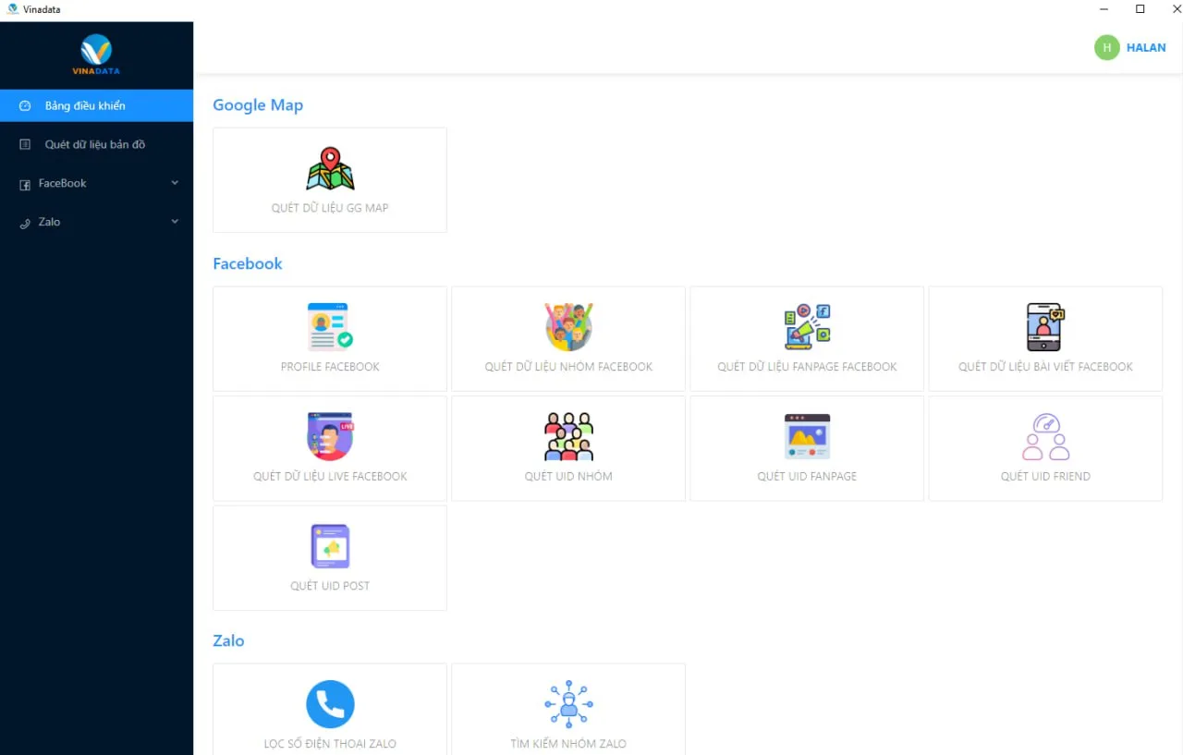The width and height of the screenshot is (1183, 755).
Task: Open the Zalo group search icon
Action: tap(568, 704)
